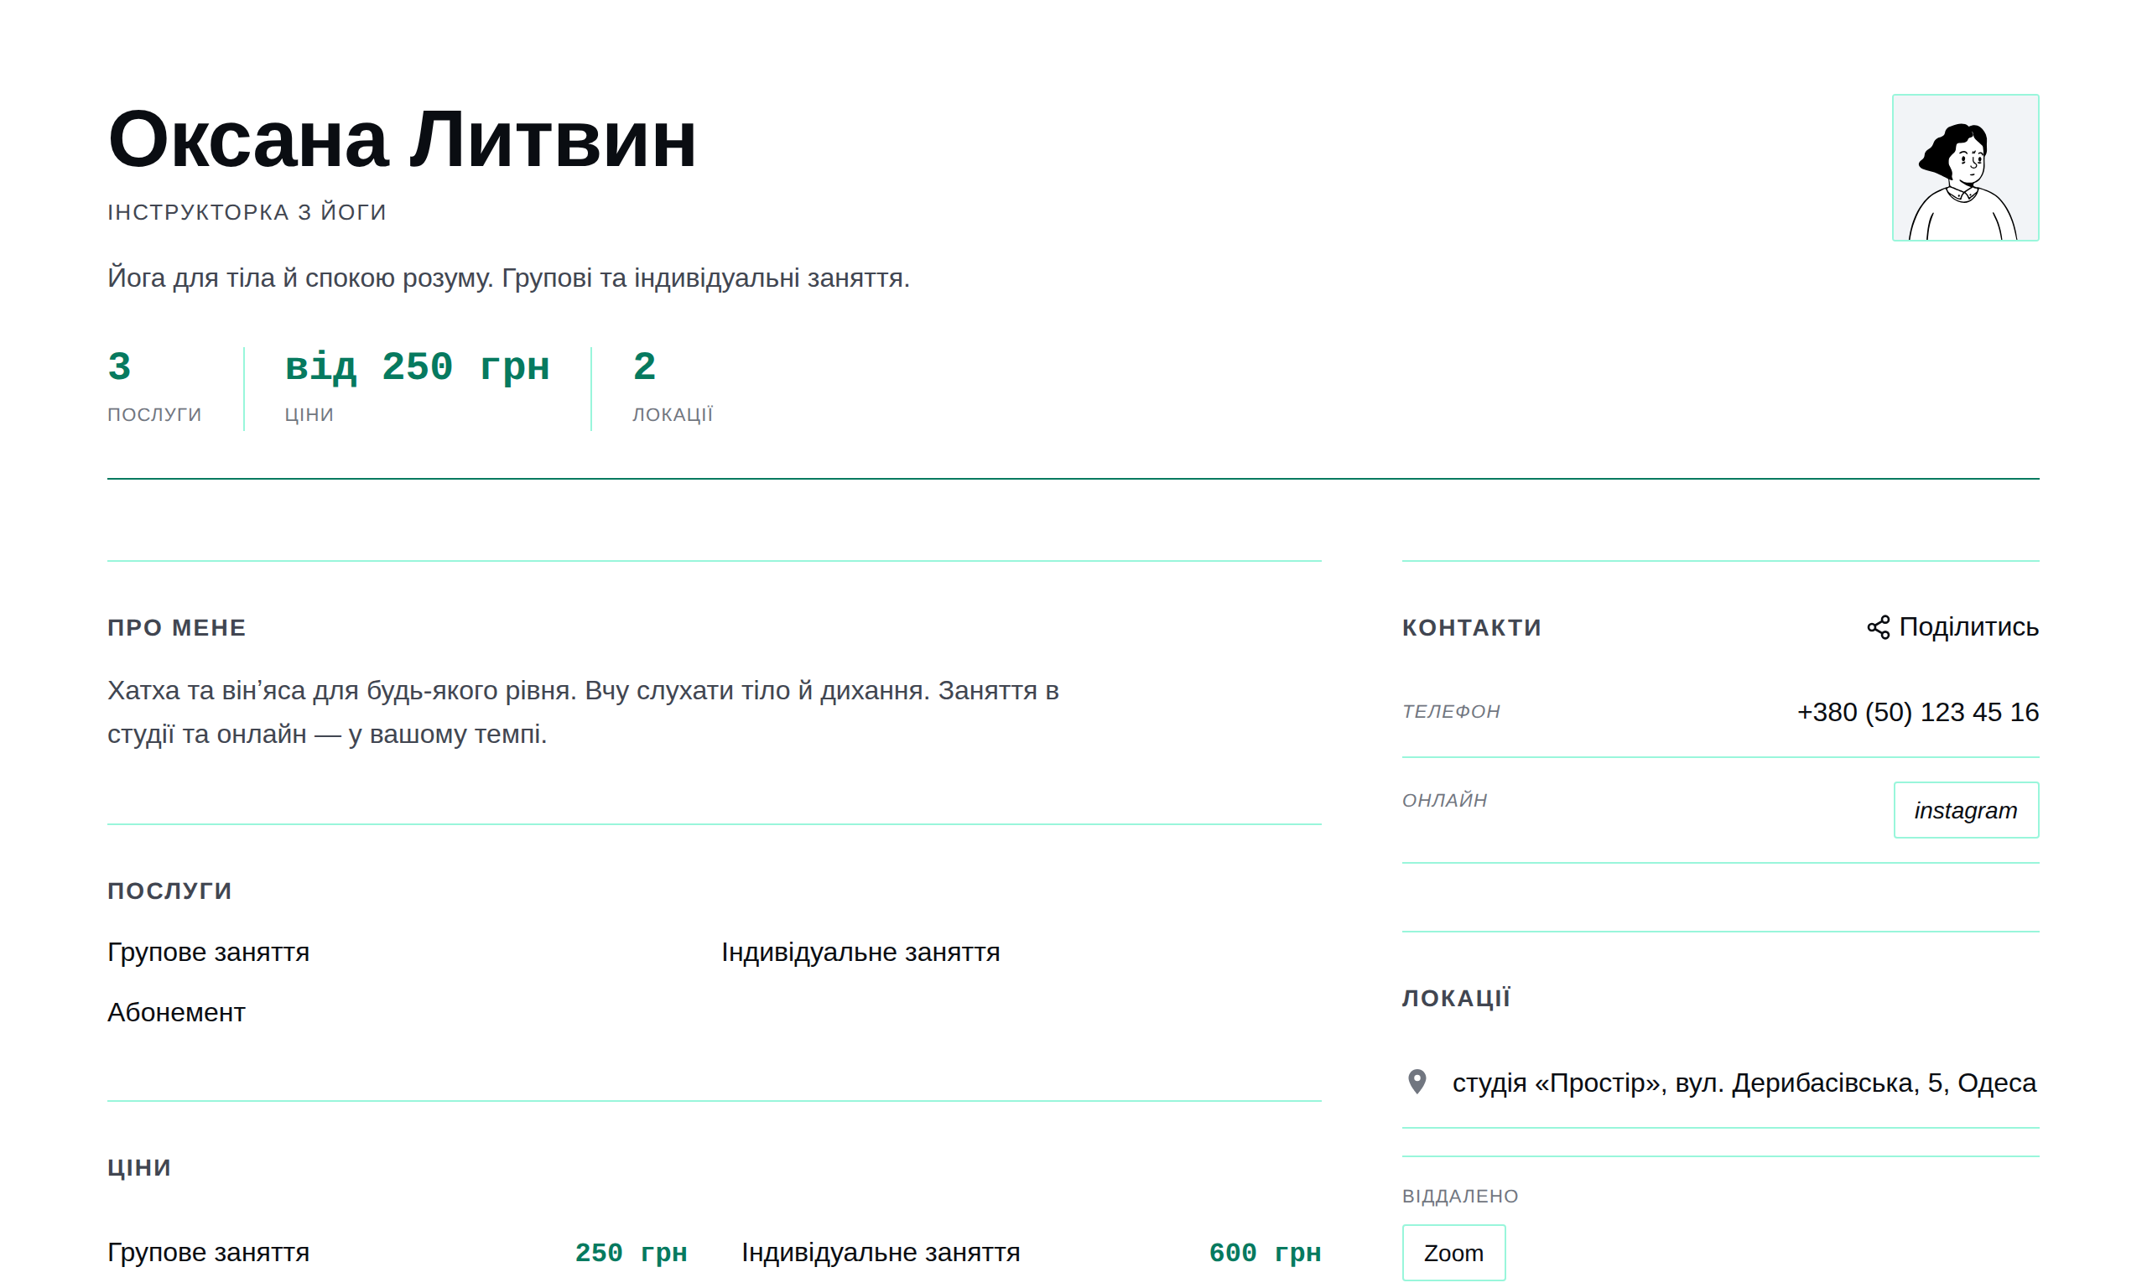Click Індивідуальне заняття in the prices row

coord(881,1253)
